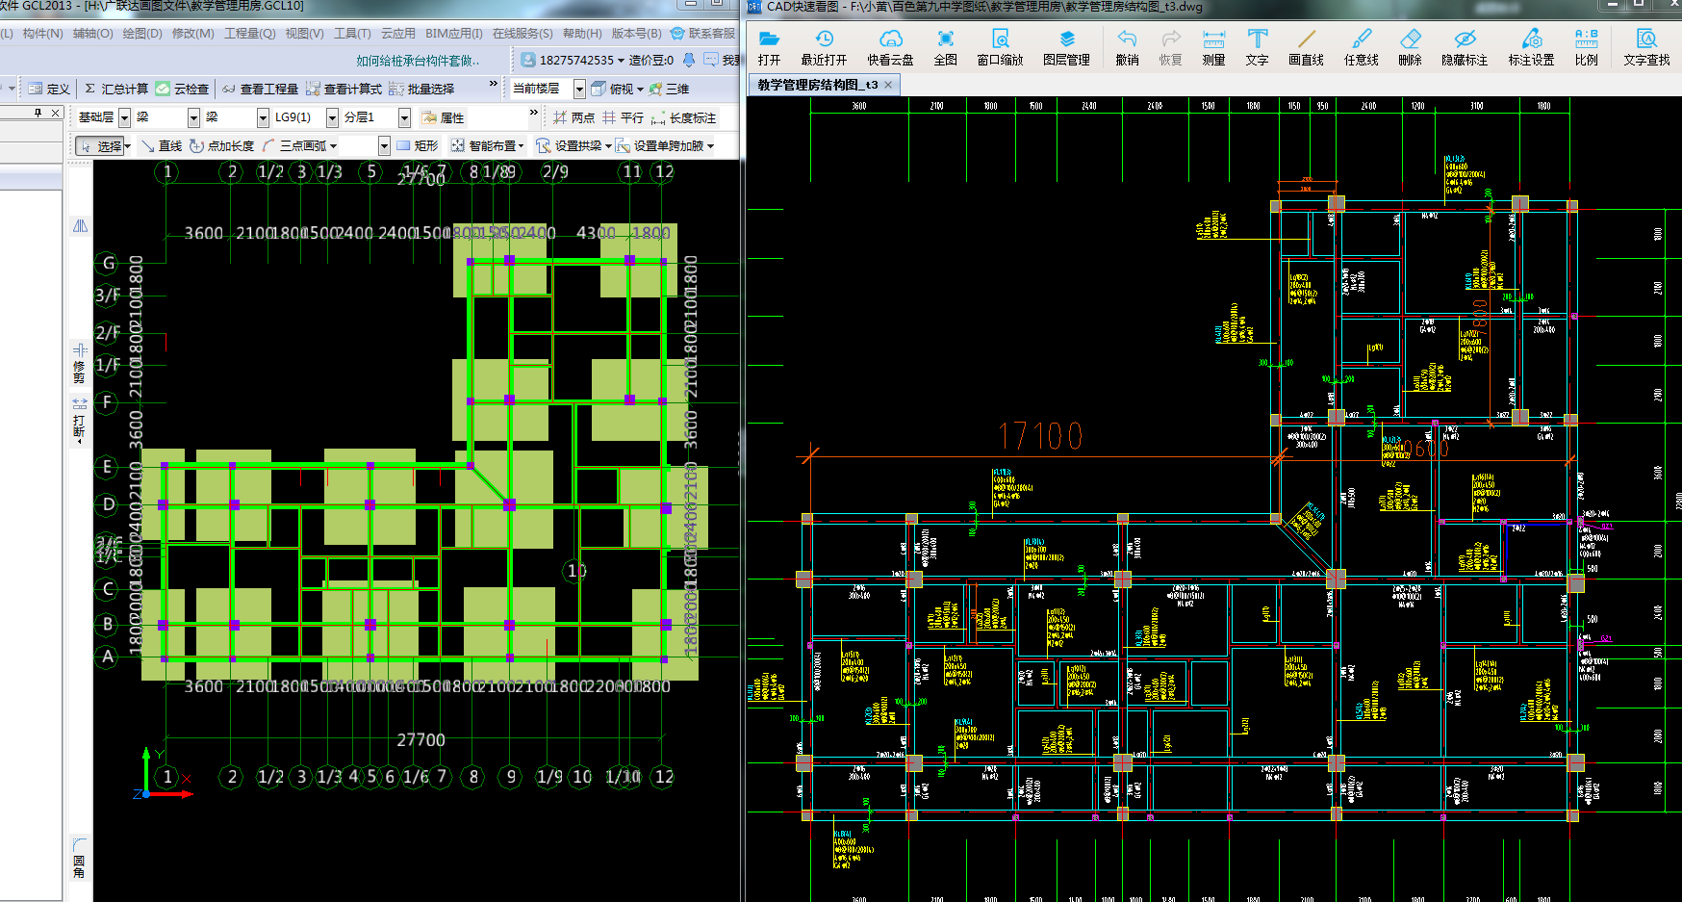This screenshot has width=1682, height=902.
Task: Activate the 选择 select tool
Action: (x=101, y=146)
